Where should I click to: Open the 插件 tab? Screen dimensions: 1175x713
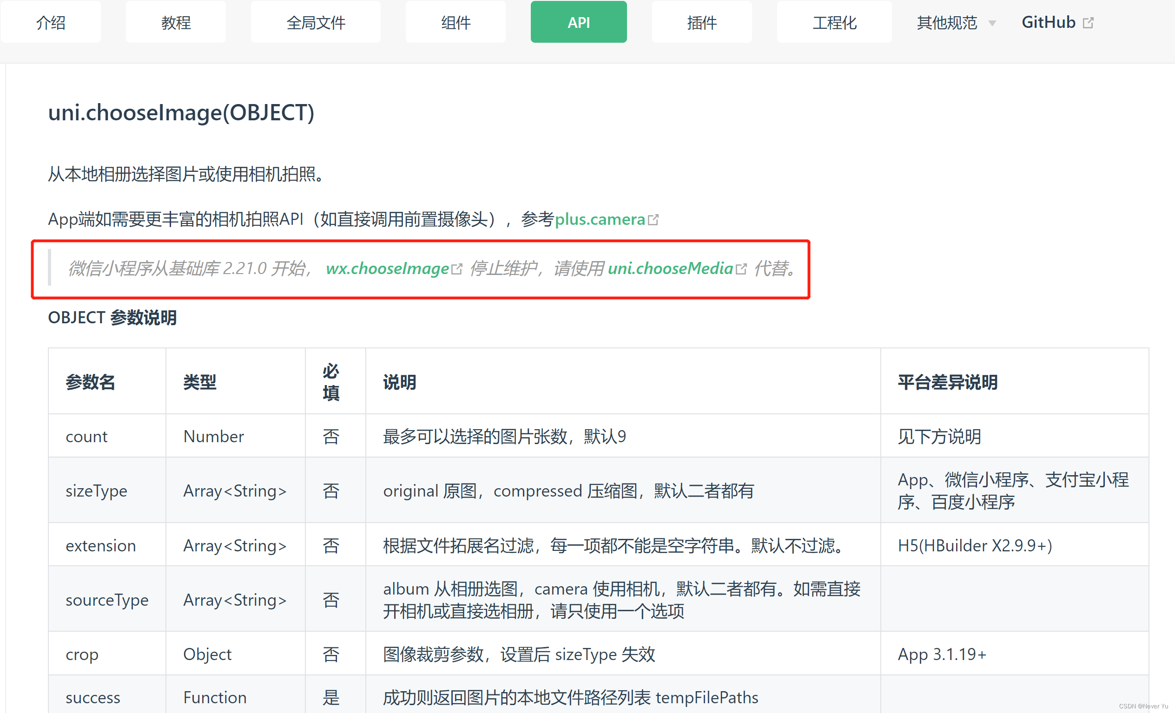click(x=701, y=22)
